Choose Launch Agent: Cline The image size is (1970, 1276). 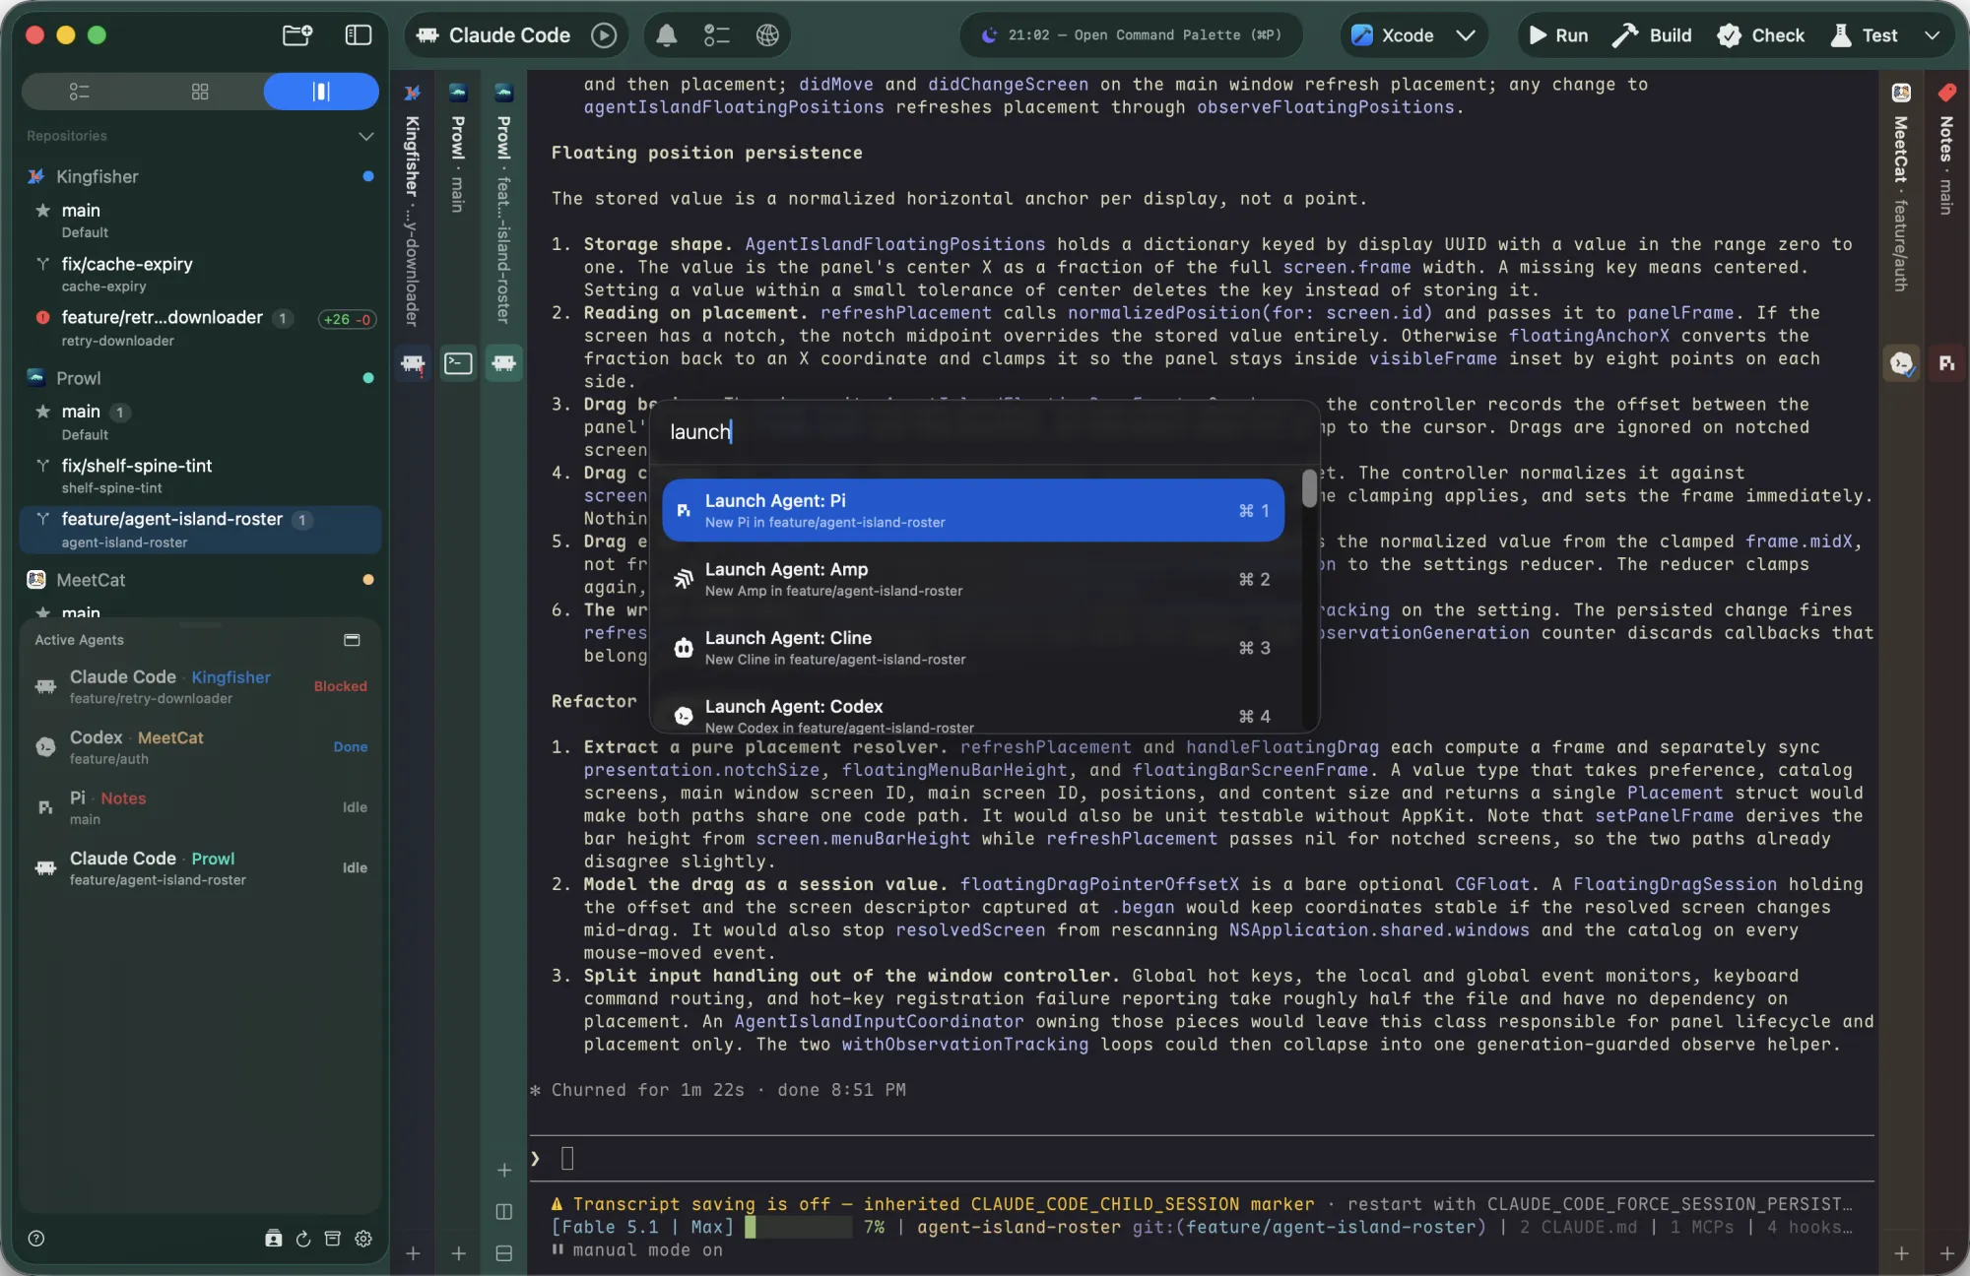pyautogui.click(x=973, y=648)
